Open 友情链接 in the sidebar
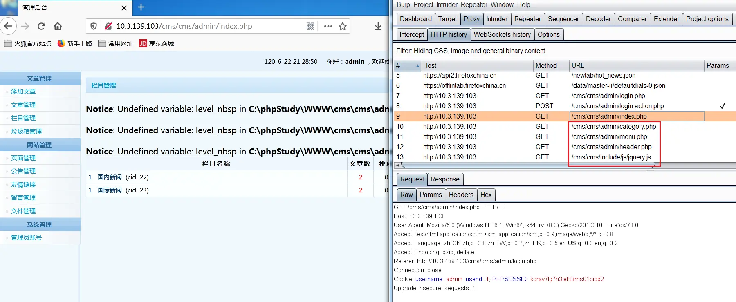Screen dimensions: 736x302 coord(23,185)
